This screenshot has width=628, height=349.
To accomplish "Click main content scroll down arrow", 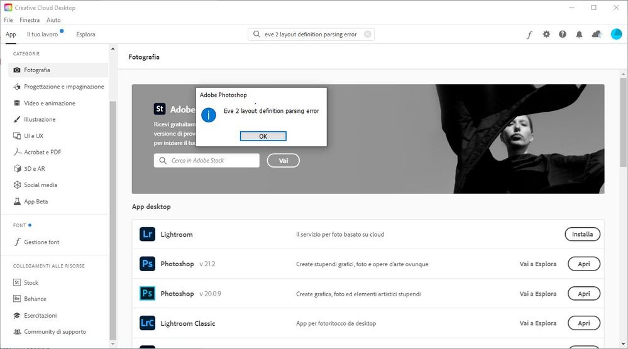I will [623, 344].
